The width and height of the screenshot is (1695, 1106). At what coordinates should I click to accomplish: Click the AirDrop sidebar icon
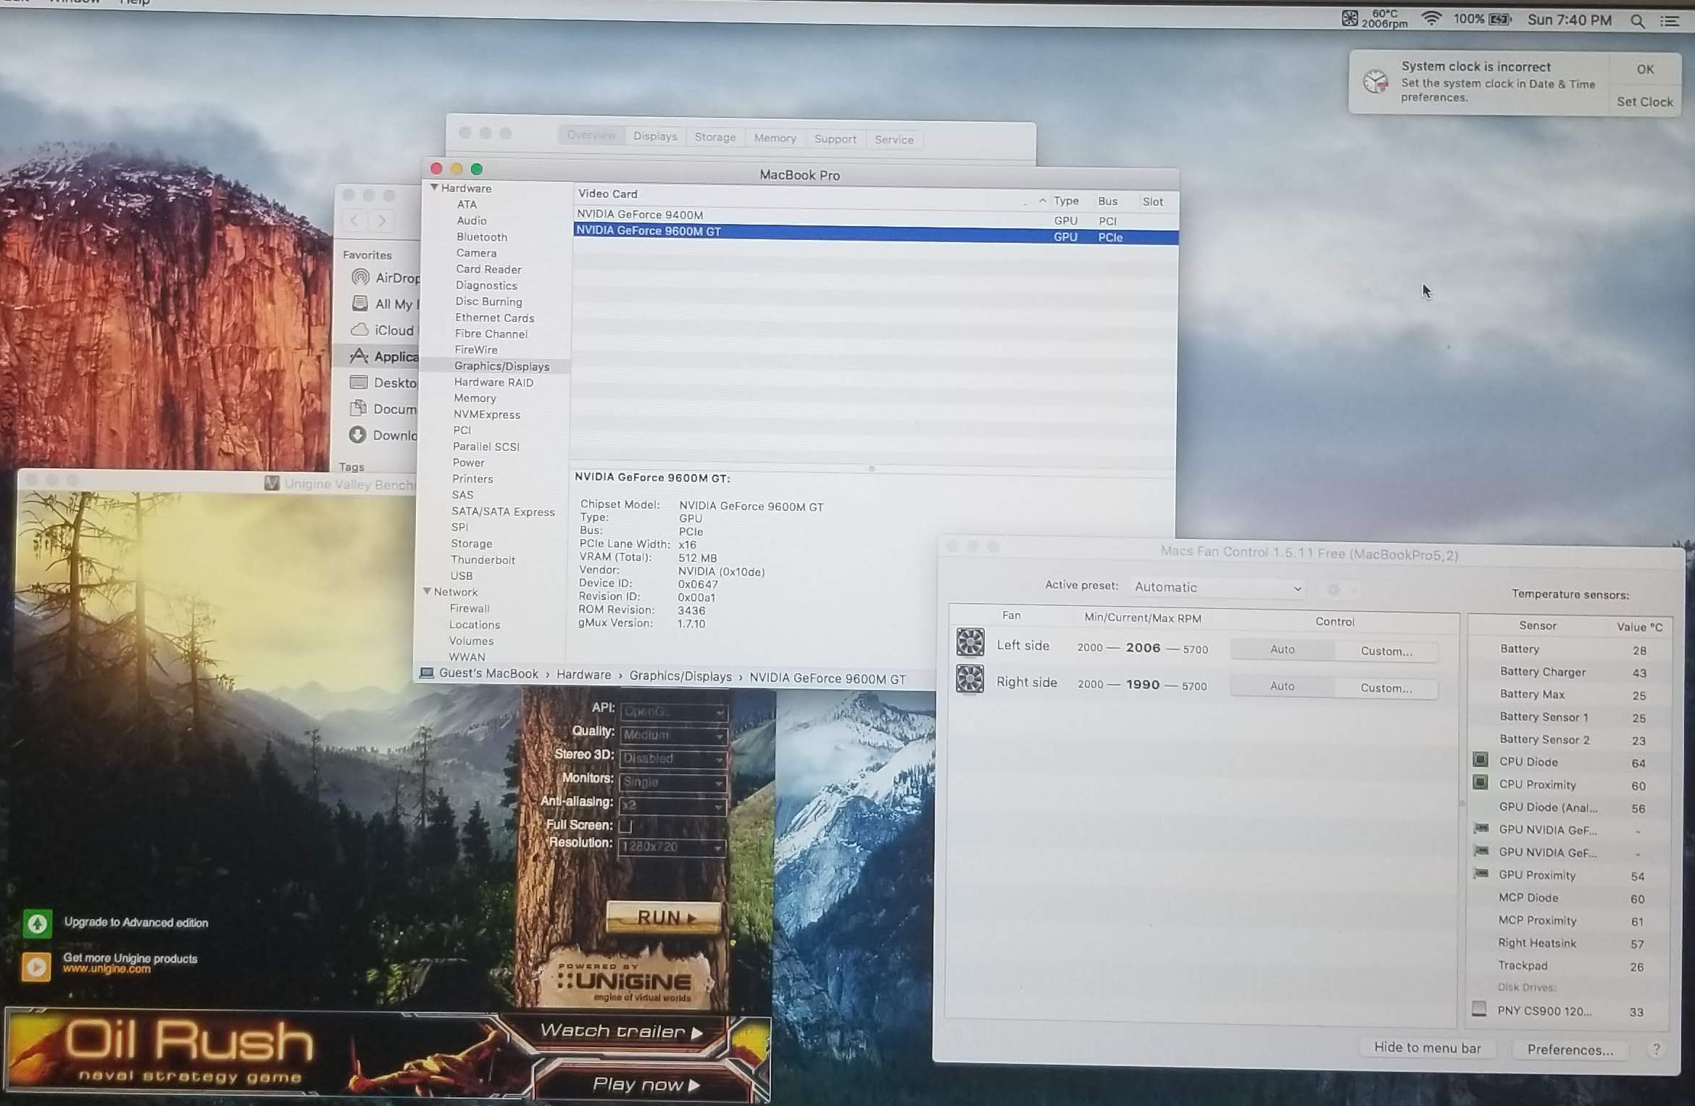(360, 278)
